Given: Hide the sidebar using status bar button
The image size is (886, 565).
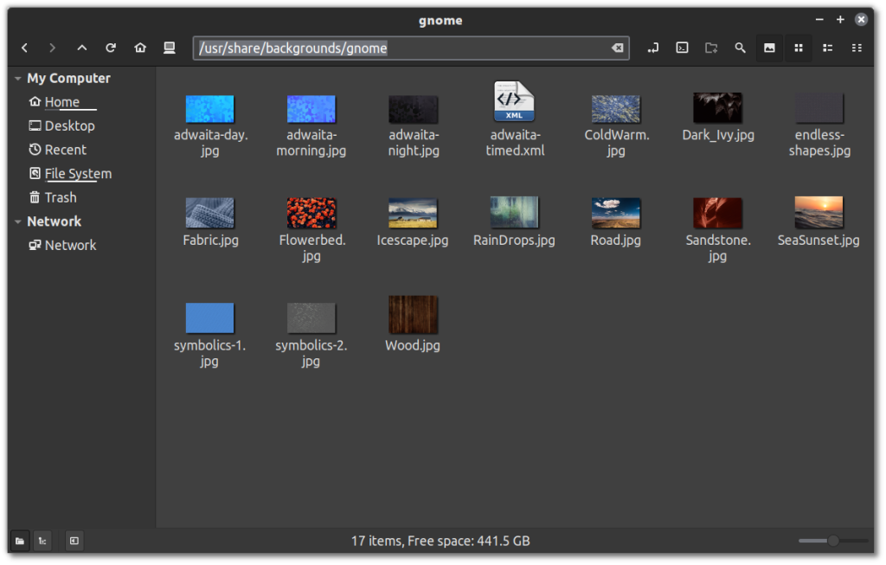Looking at the screenshot, I should [x=74, y=542].
